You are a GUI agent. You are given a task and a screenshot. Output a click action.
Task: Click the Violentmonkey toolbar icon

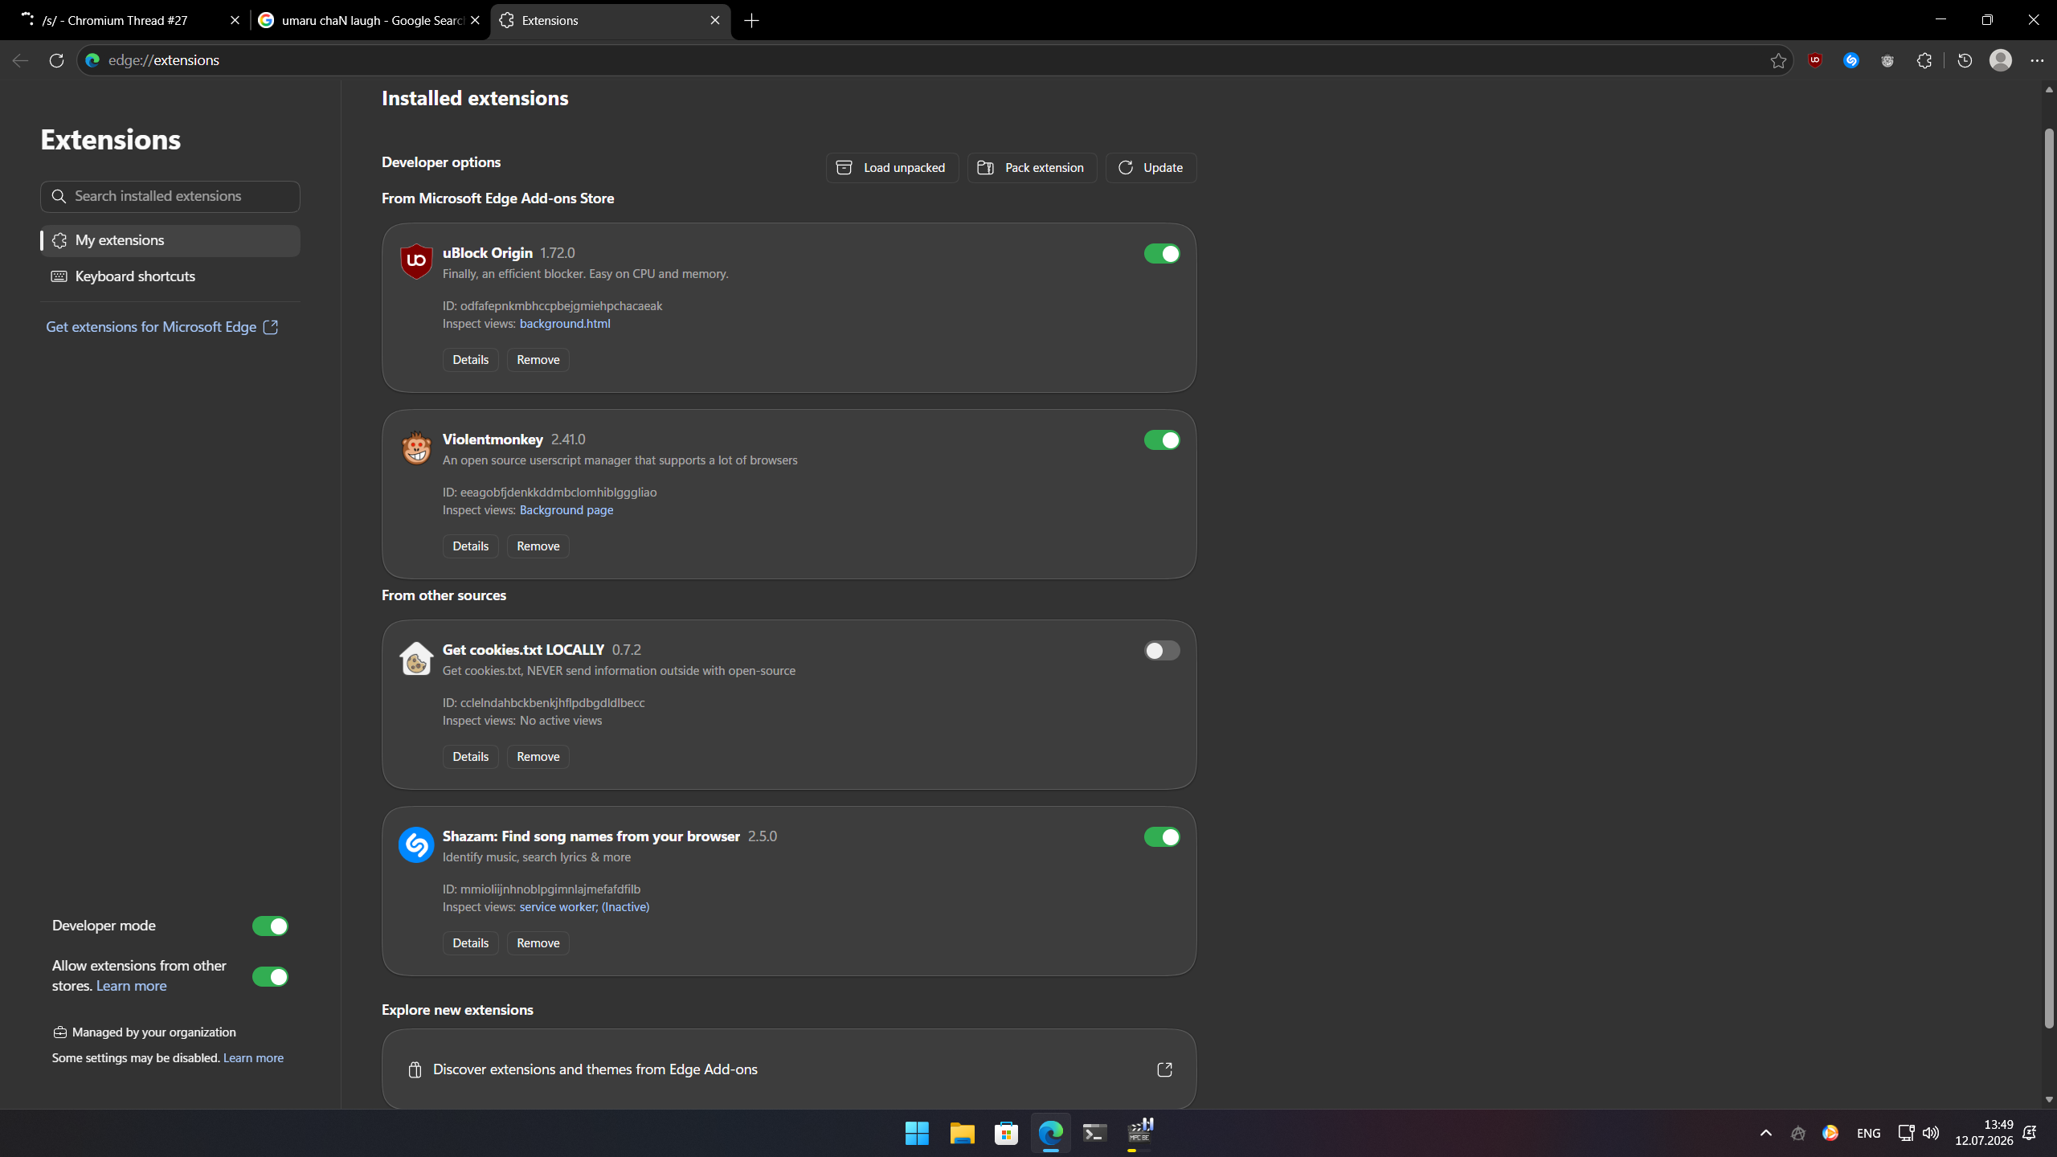1887,60
